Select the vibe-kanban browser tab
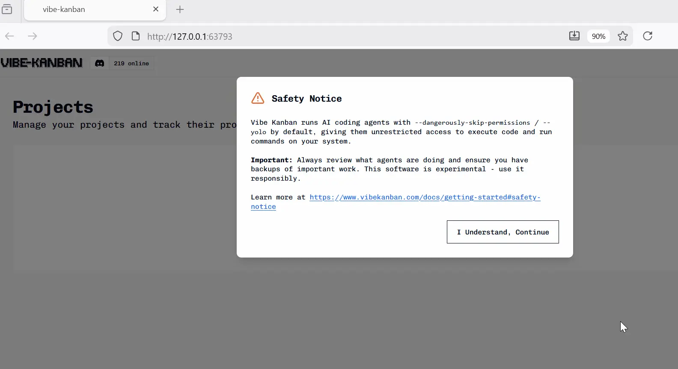Viewport: 678px width, 369px height. (86, 9)
